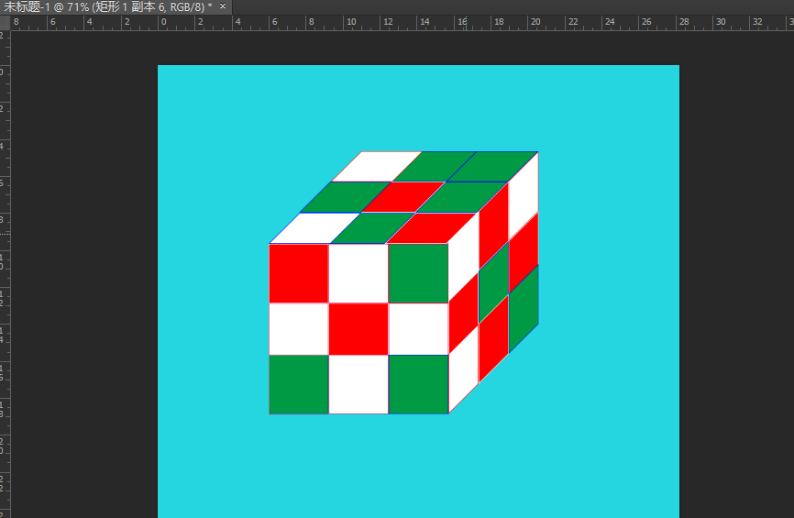The width and height of the screenshot is (794, 518).
Task: Click top-right green square on cube front face
Action: coord(418,272)
